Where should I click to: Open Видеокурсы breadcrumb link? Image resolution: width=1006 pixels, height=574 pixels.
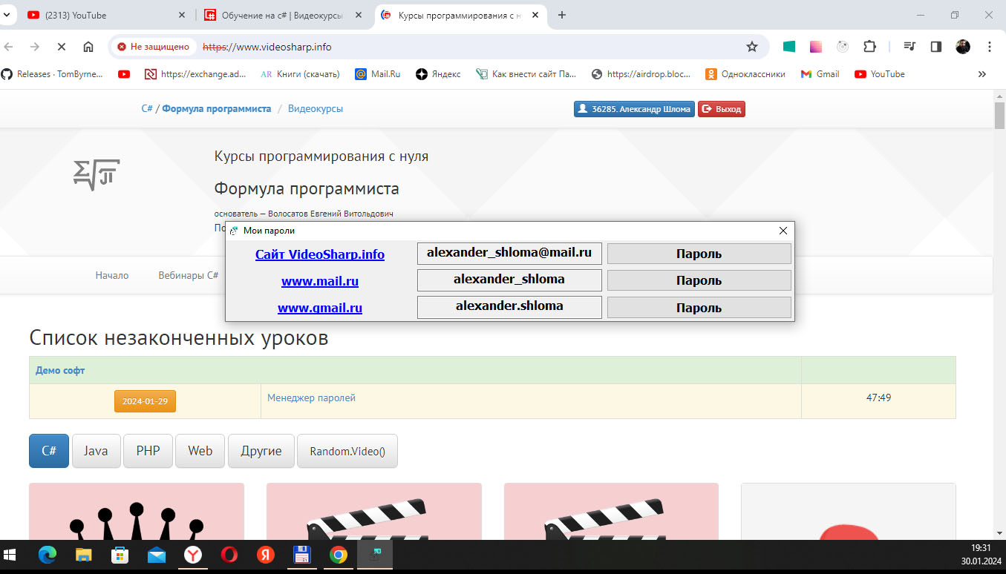pos(316,108)
